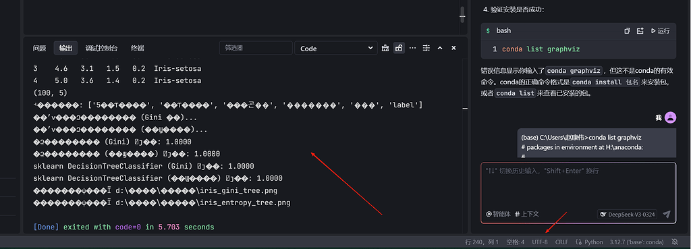Viewport: 691px width, 249px height.
Task: Click the 4. 验证安装是否成功 step text
Action: 514,9
